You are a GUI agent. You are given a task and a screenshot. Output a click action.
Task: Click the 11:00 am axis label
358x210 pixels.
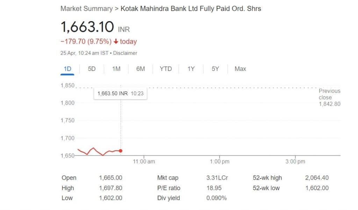(x=144, y=162)
